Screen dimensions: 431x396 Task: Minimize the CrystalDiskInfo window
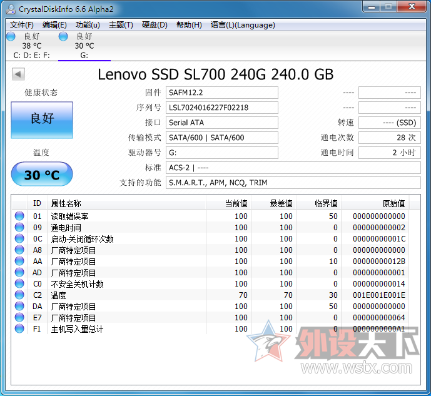click(x=372, y=7)
